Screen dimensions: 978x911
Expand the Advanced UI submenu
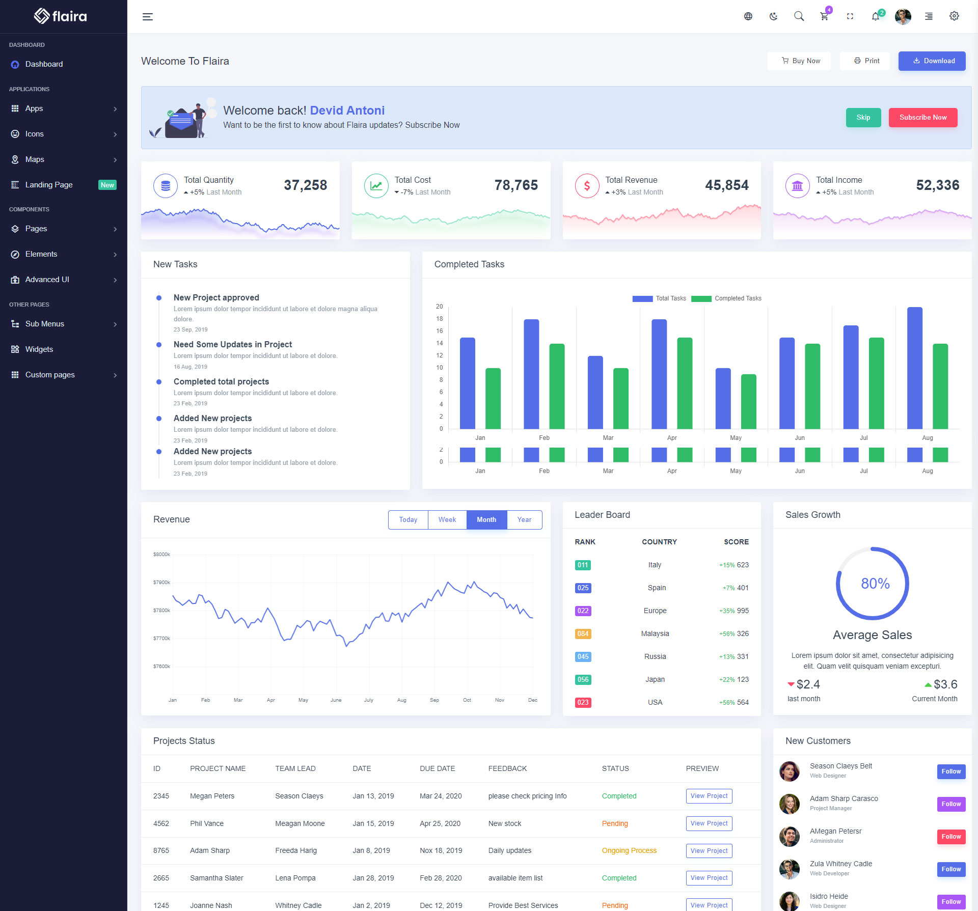[63, 280]
